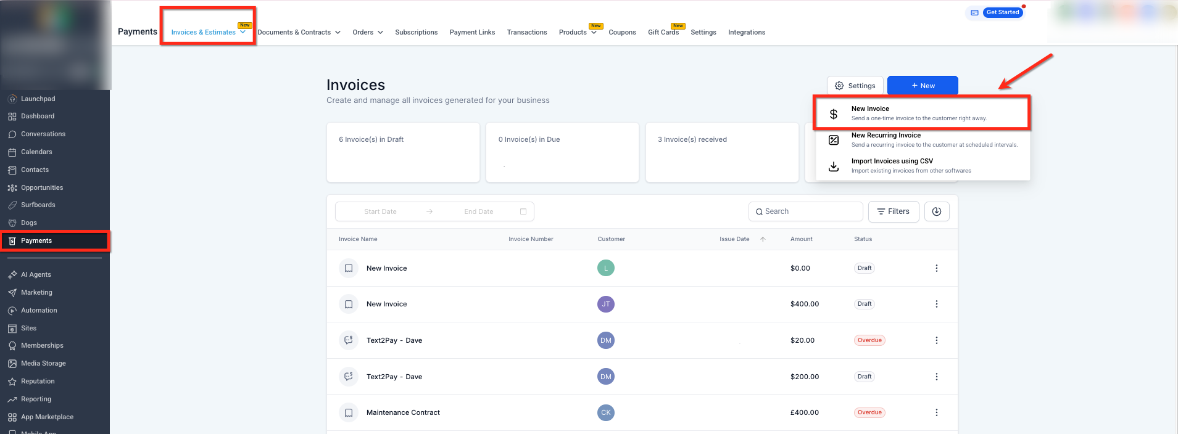The height and width of the screenshot is (434, 1178).
Task: Click the Maintenance Contract invoice name
Action: pos(403,412)
